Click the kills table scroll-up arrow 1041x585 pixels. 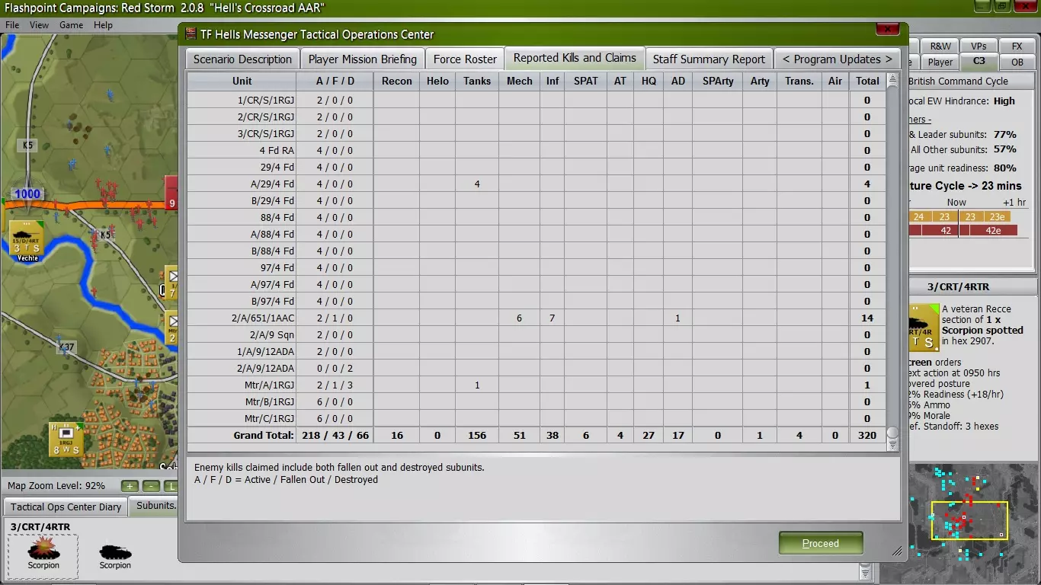892,78
